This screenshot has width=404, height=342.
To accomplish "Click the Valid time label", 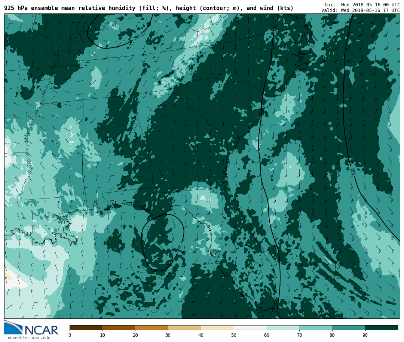I will pos(360,10).
